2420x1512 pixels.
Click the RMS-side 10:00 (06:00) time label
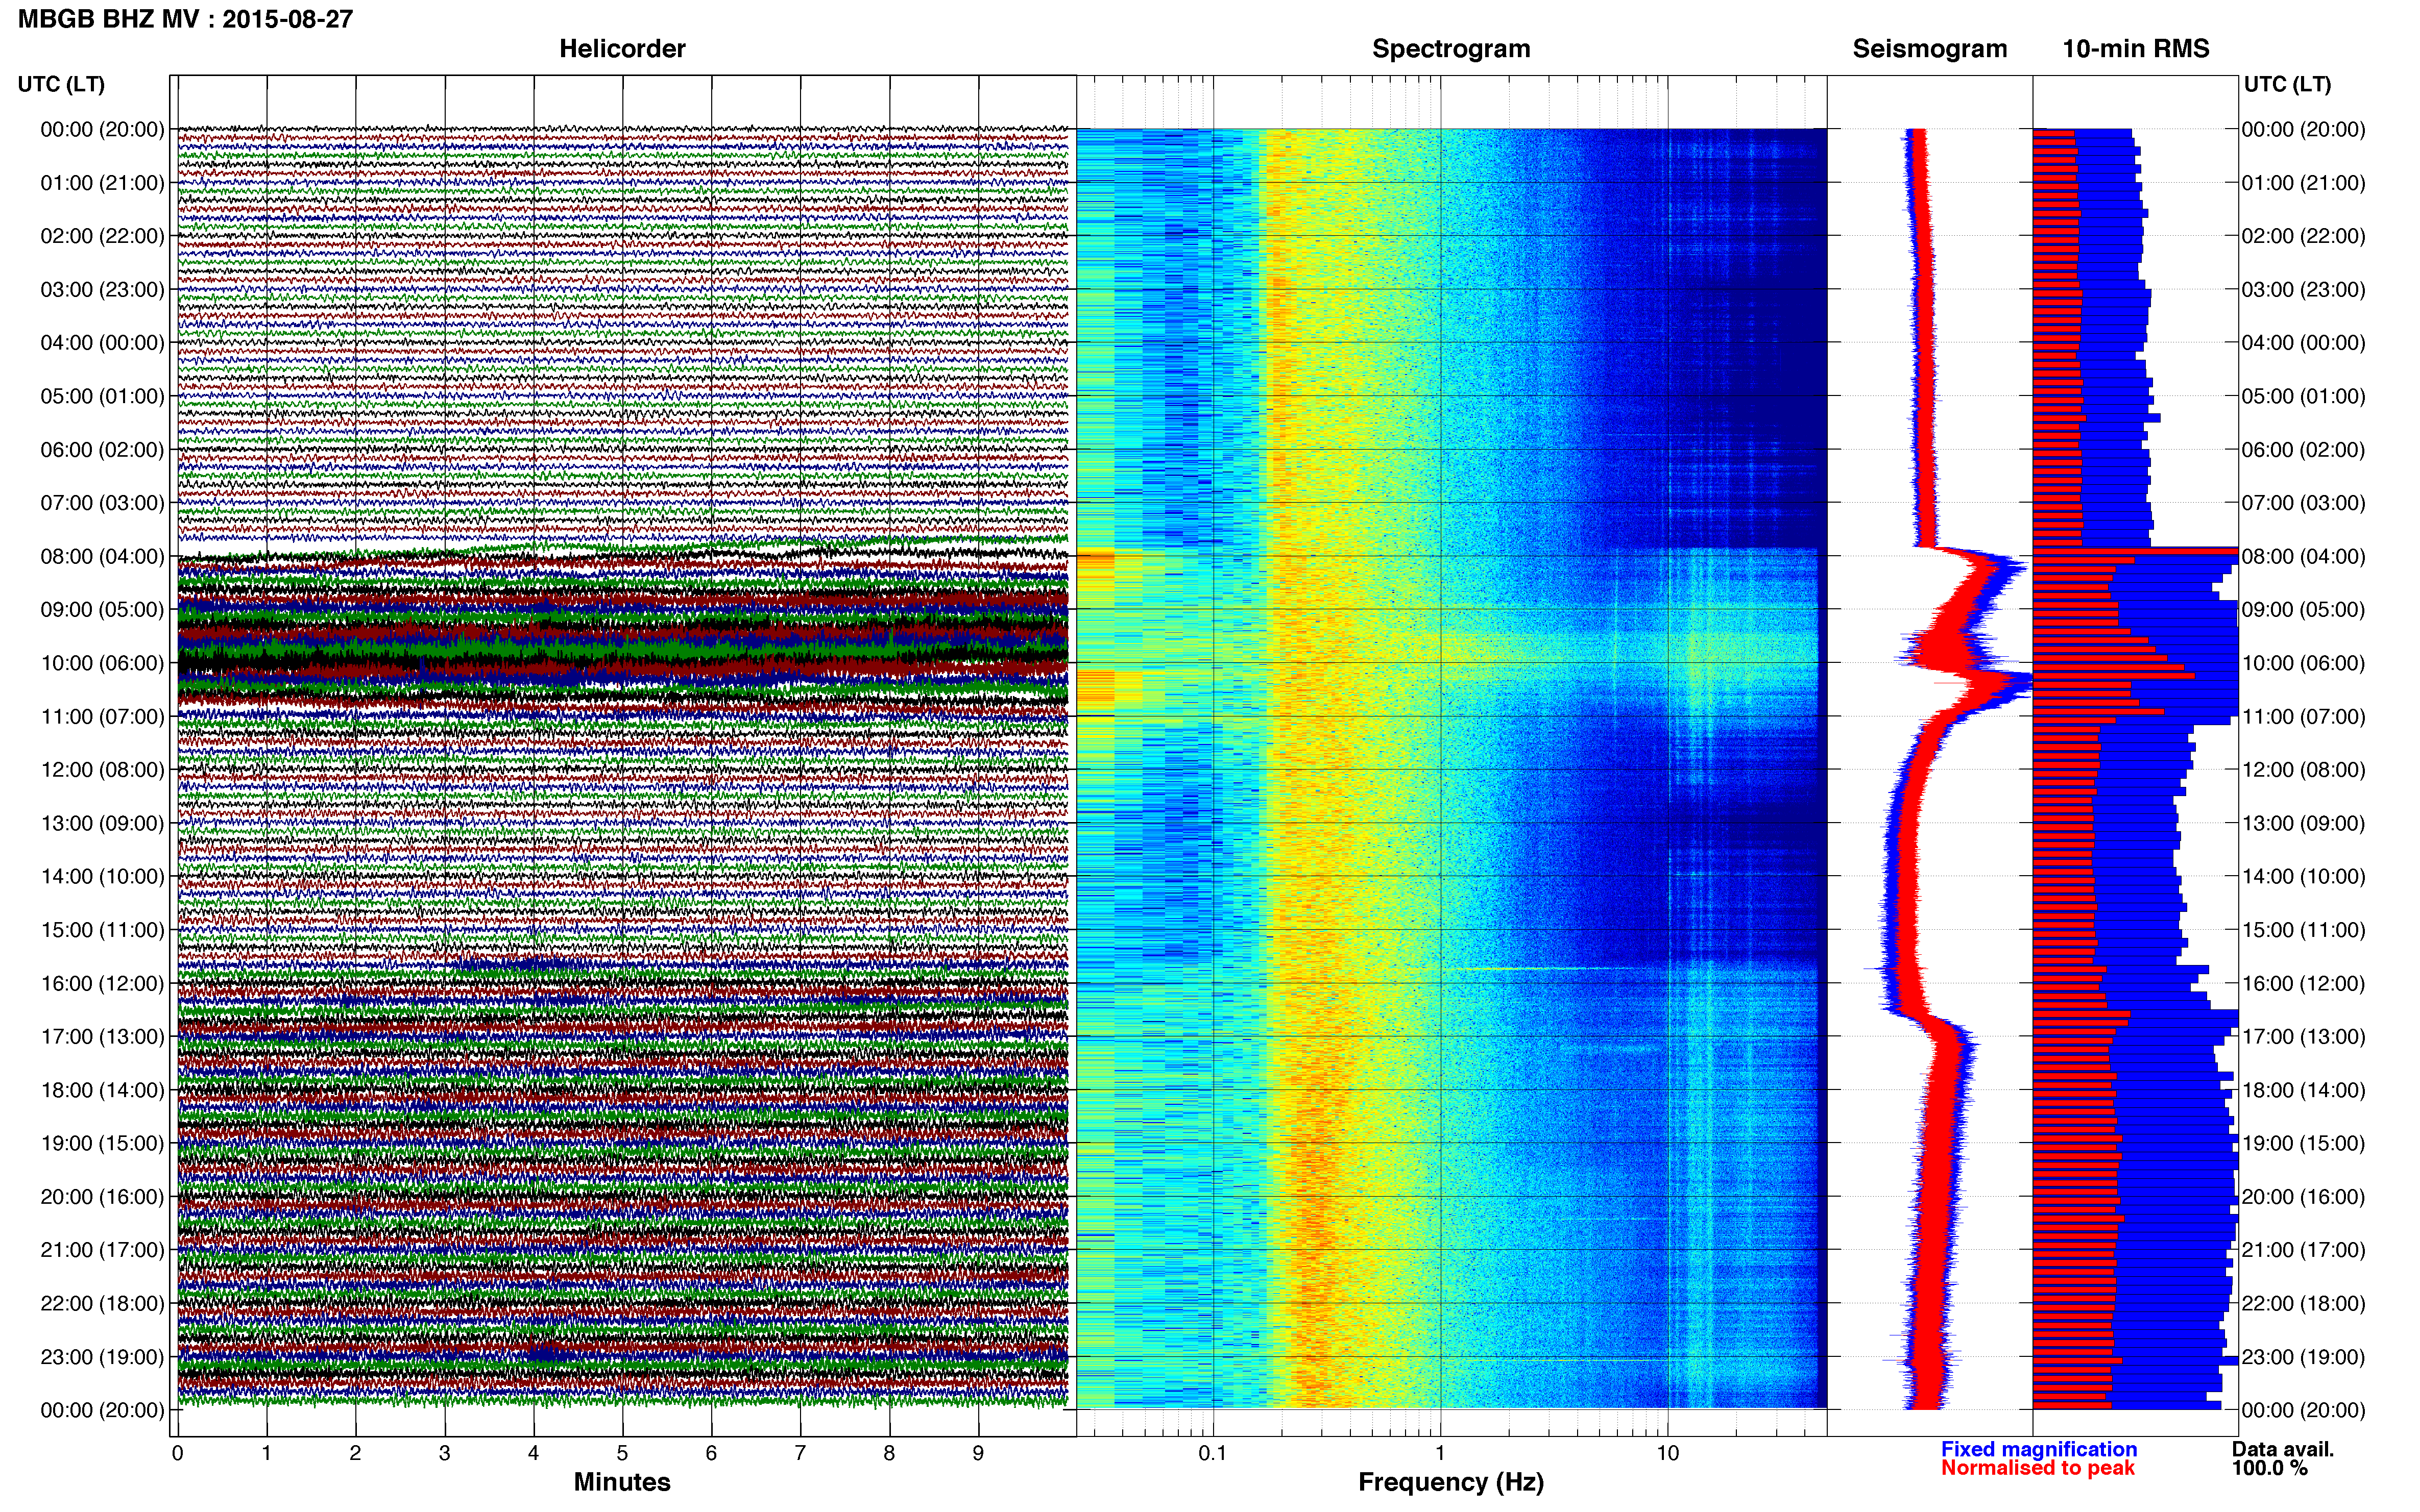(x=2304, y=663)
